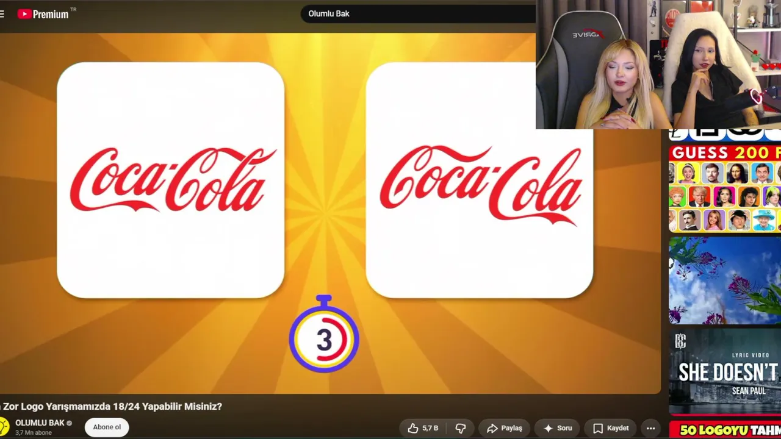Focus the search box containing Olumlu Bak
The image size is (781, 439).
click(419, 13)
